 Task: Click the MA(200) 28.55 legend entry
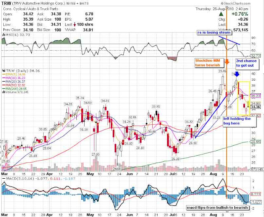click(x=14, y=89)
